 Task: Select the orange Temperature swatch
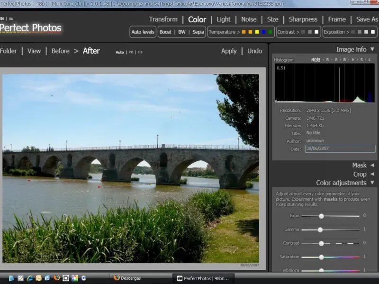(244, 32)
